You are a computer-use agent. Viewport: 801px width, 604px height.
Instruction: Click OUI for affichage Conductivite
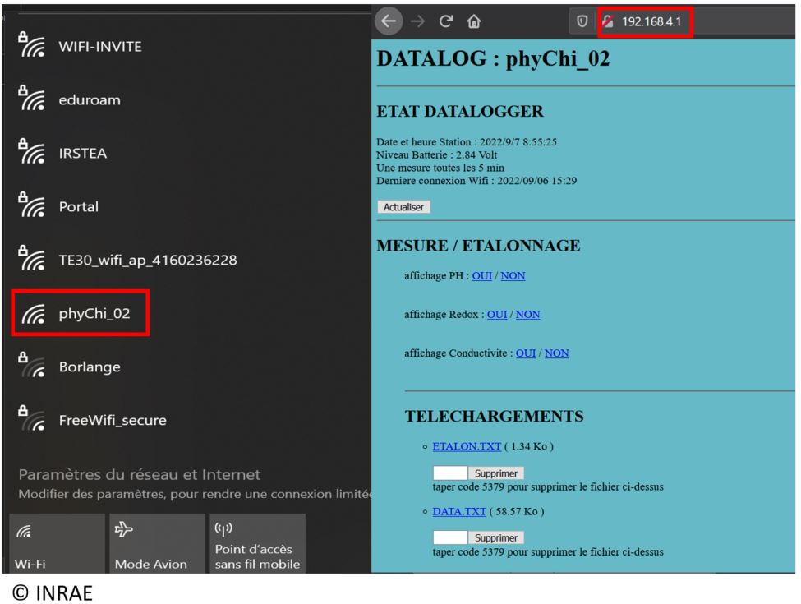coord(526,353)
